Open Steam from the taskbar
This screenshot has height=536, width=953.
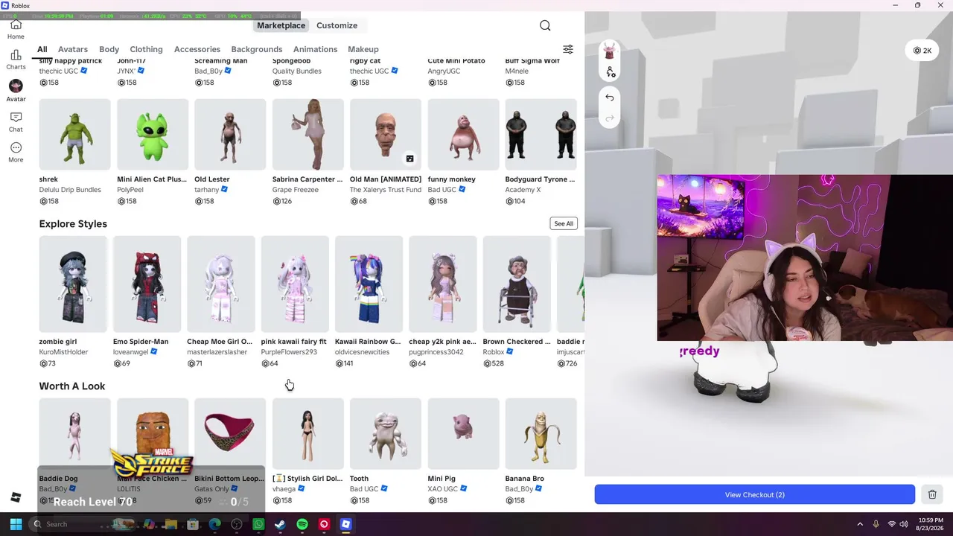coord(280,524)
